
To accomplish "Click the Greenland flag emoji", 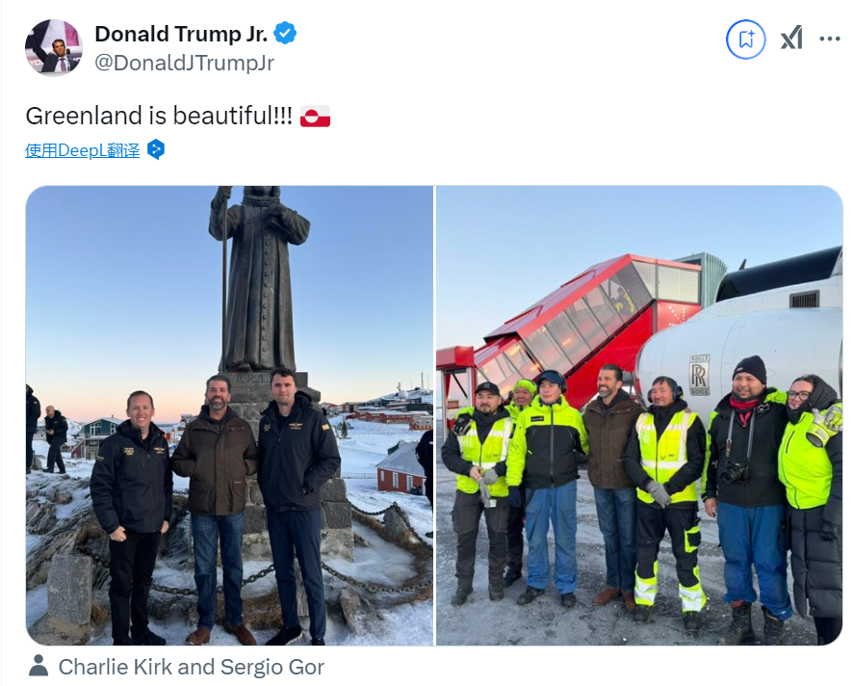I will click(x=315, y=116).
